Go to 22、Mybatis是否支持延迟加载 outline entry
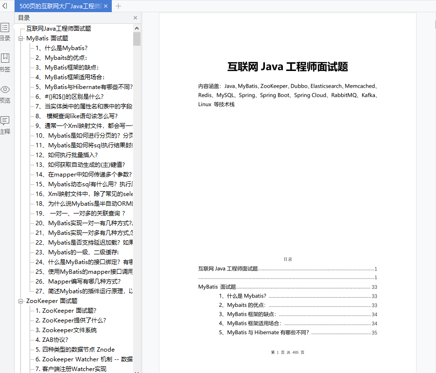Image resolution: width=436 pixels, height=373 pixels. click(84, 243)
